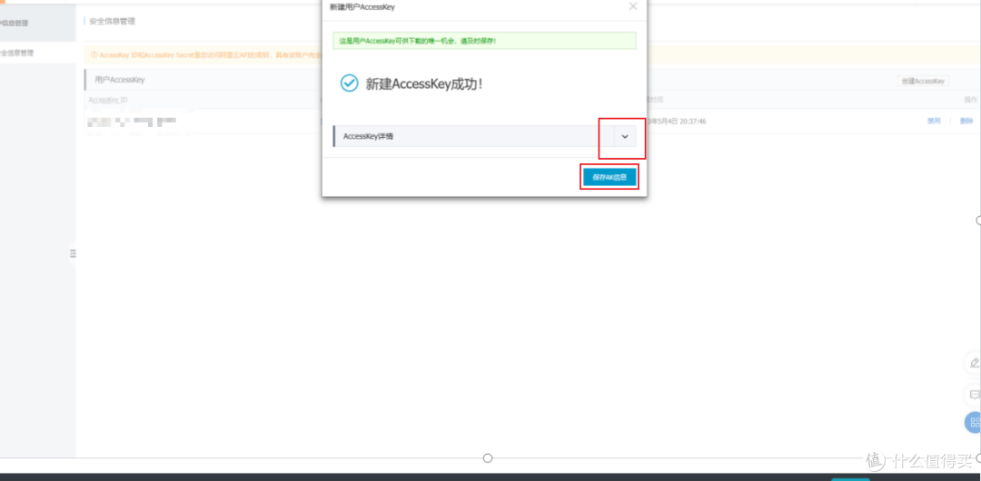Click the 删除 link in the AccessKey row
This screenshot has height=481, width=981.
(x=966, y=121)
